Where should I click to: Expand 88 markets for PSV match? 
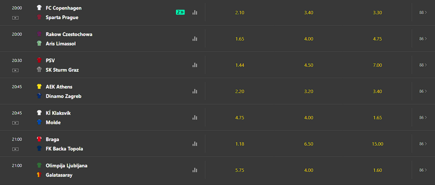coord(423,65)
